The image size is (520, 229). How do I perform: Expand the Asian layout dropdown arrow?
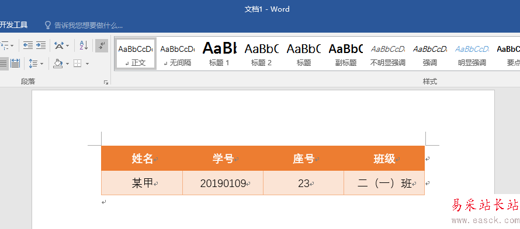tap(67, 45)
